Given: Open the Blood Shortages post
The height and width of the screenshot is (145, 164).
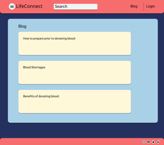Looking at the screenshot, I should click(x=75, y=72).
